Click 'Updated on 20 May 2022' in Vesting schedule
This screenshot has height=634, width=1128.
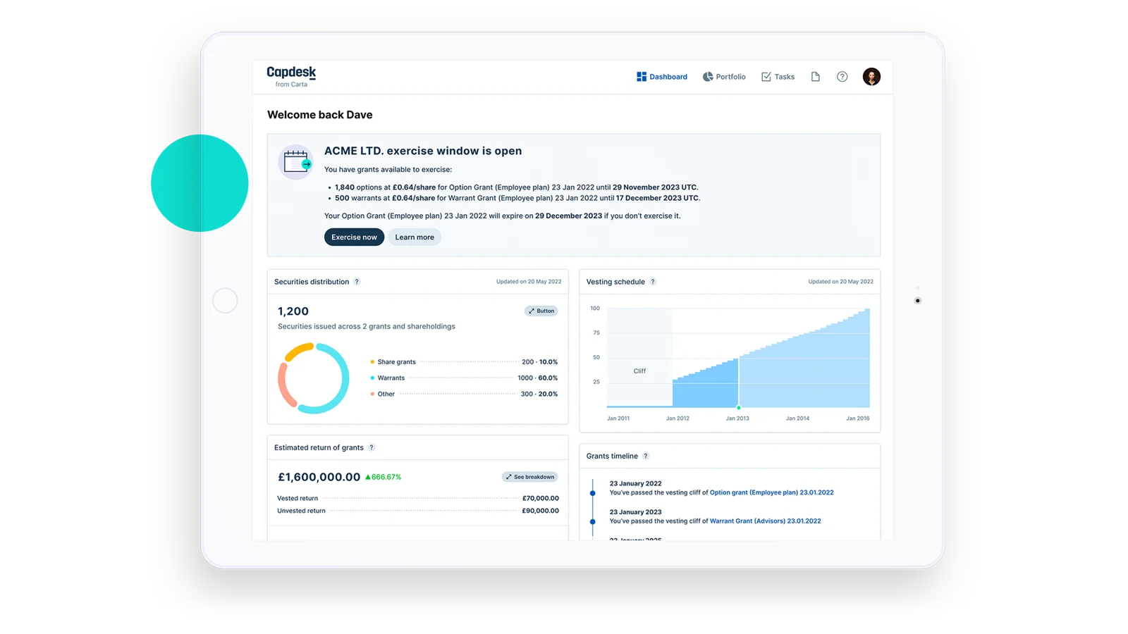840,282
